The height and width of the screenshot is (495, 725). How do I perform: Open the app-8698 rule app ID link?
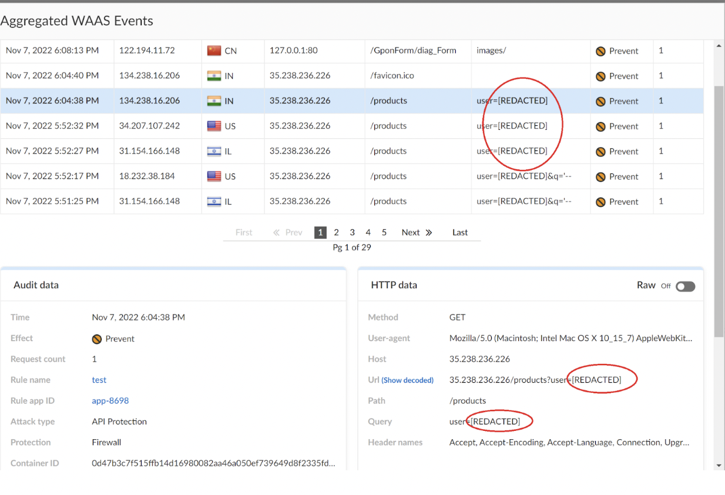(110, 400)
